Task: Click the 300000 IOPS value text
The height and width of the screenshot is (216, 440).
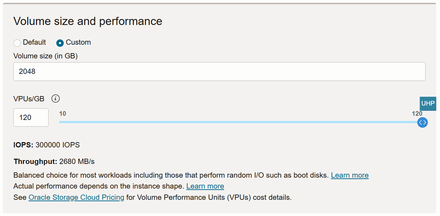Action: click(58, 145)
